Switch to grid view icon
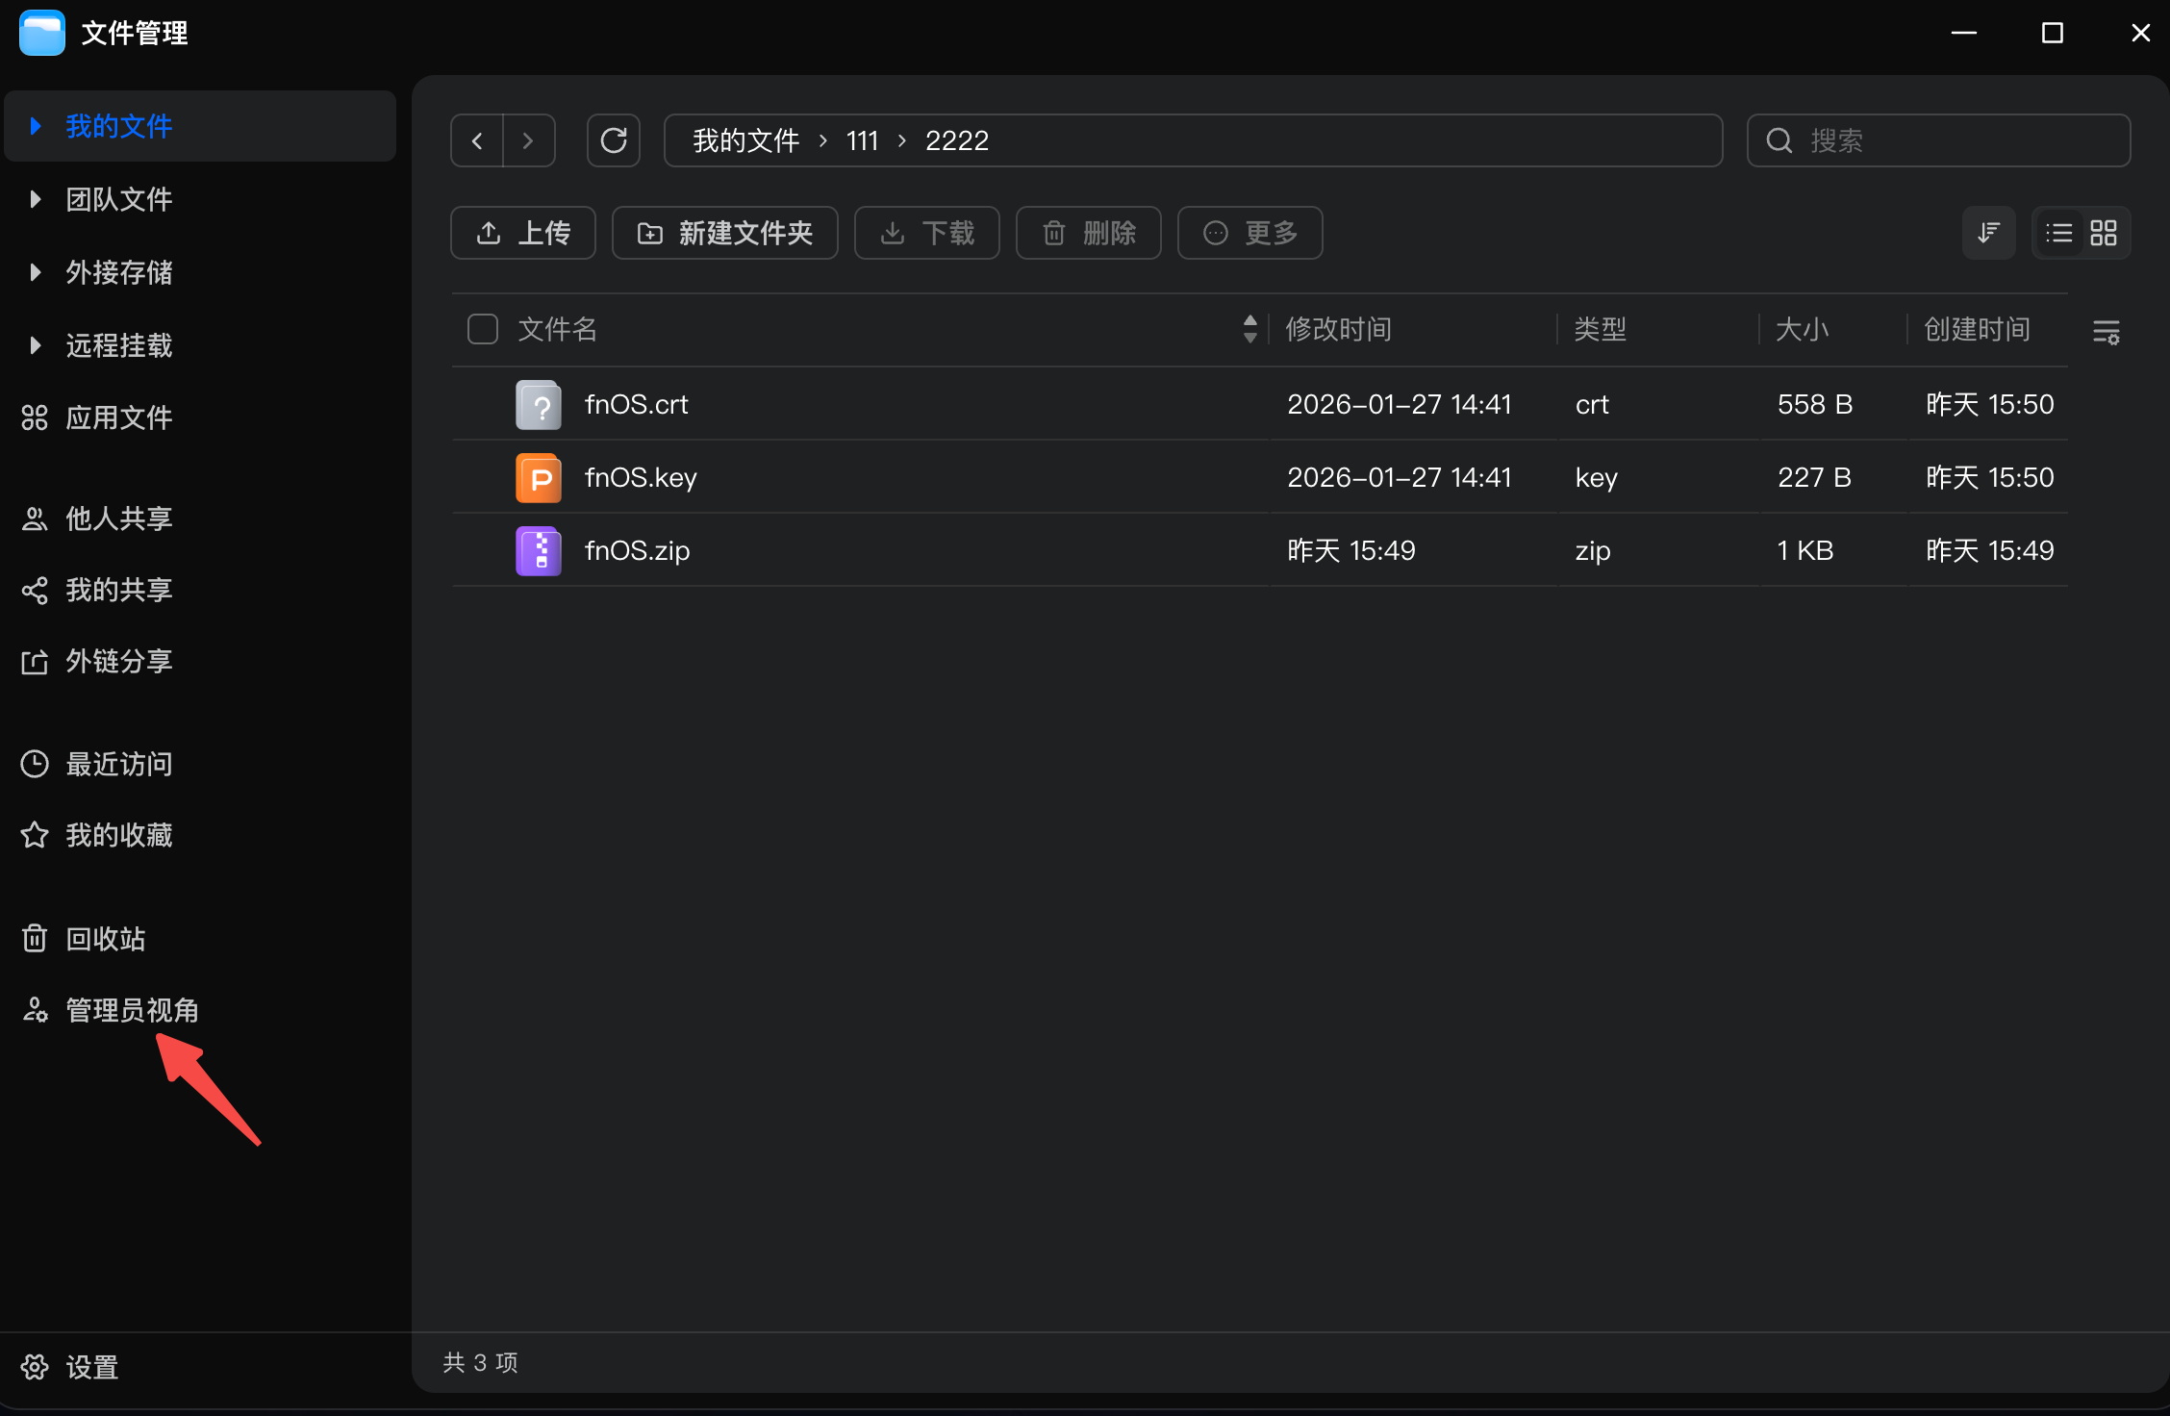Screen dimensions: 2170x1416 click(x=2104, y=233)
